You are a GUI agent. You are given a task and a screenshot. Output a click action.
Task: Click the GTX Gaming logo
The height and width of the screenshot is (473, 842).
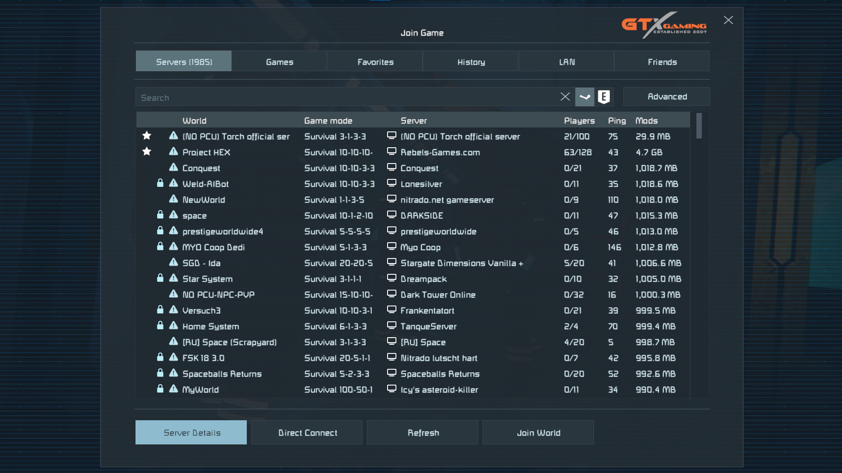point(664,25)
